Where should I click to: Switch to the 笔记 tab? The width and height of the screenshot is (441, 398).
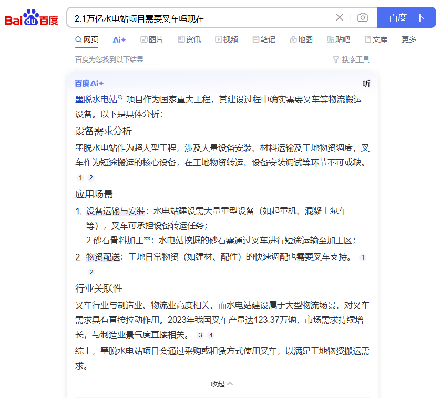tap(264, 39)
